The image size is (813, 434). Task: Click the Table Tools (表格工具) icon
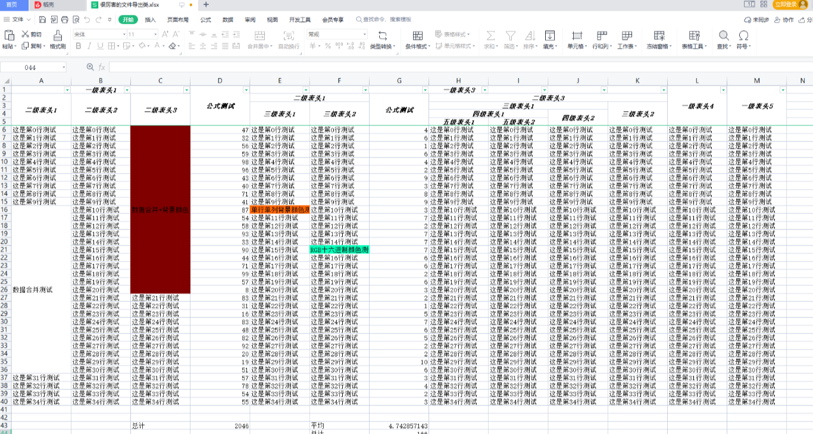[694, 36]
